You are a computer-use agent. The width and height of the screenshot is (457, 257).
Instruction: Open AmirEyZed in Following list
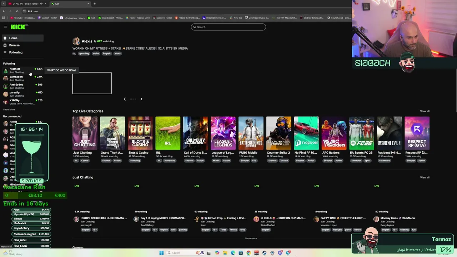23,86
